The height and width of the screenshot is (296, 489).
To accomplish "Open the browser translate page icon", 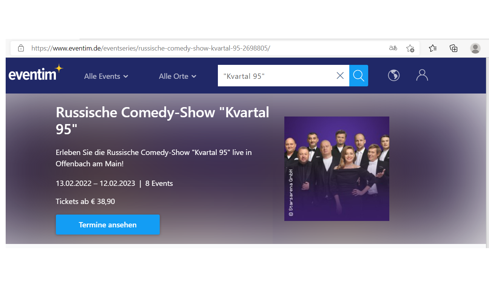I will point(393,48).
